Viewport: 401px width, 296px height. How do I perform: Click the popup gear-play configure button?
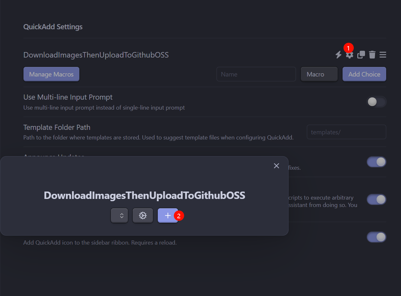point(143,216)
